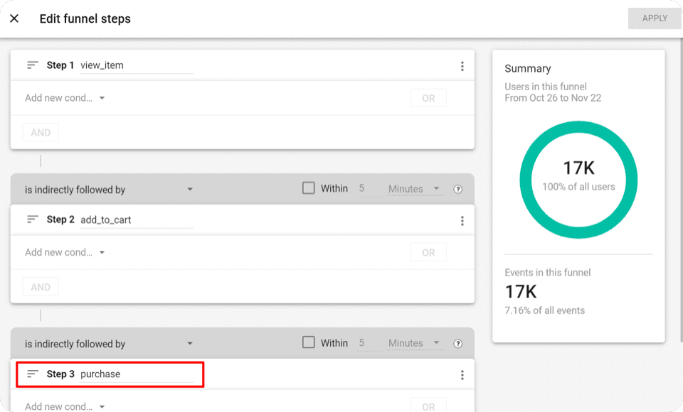Select the funnel filter icon for Step 3 purchase
This screenshot has height=412, width=683.
coord(33,374)
